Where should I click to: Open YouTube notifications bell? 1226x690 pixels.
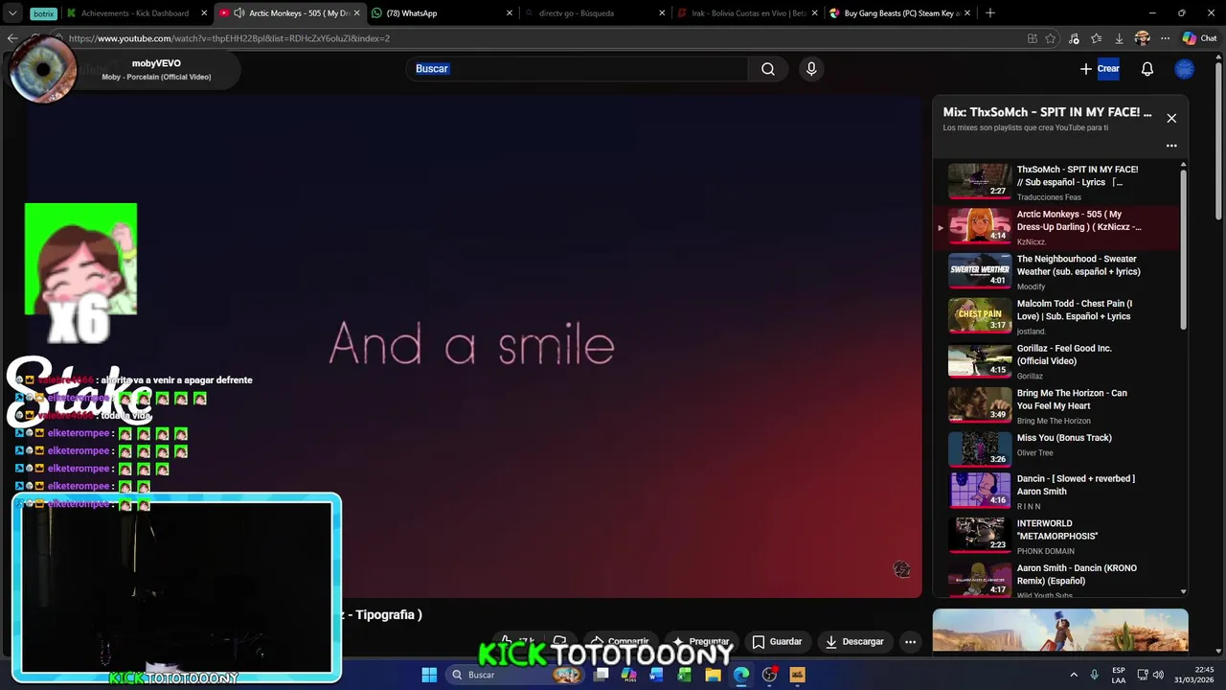pos(1147,69)
